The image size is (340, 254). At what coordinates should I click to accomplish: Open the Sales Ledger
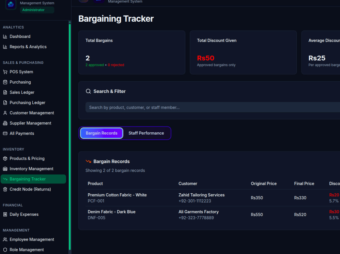click(x=33, y=92)
